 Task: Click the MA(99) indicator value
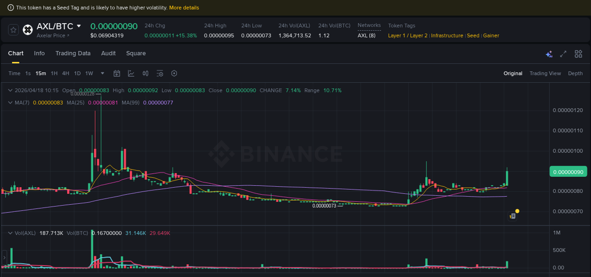point(158,103)
